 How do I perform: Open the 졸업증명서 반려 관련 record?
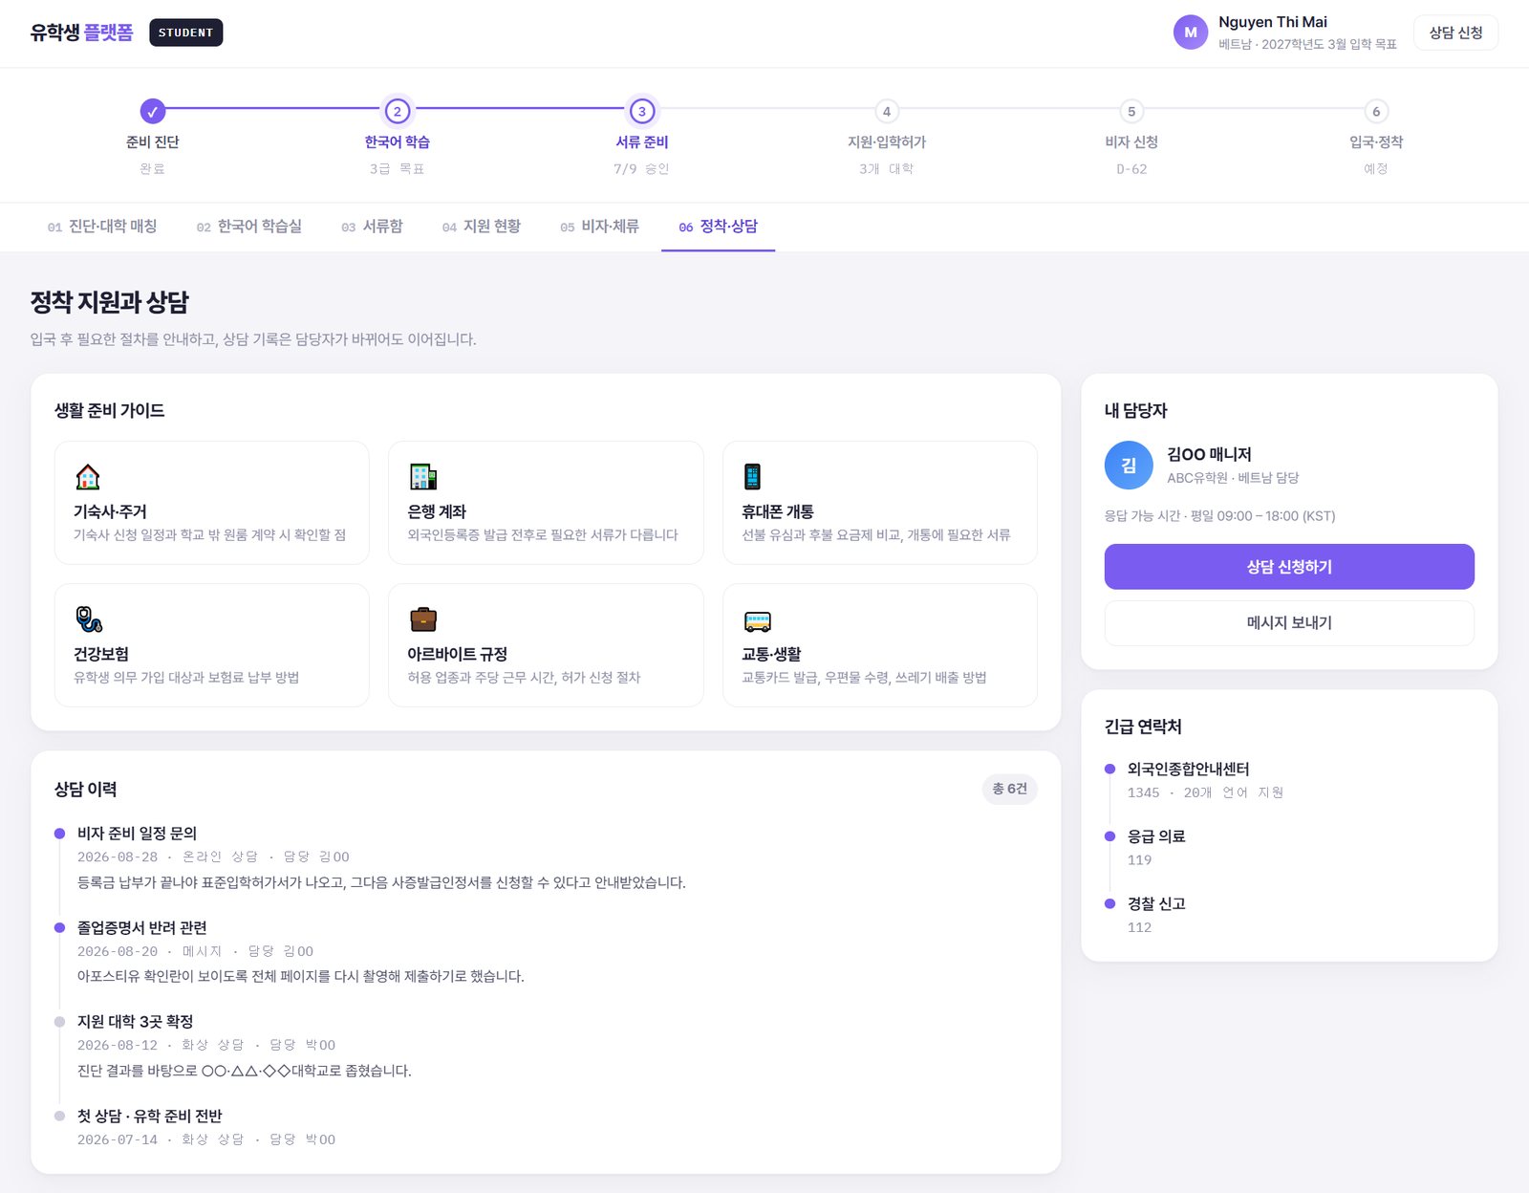pos(141,927)
